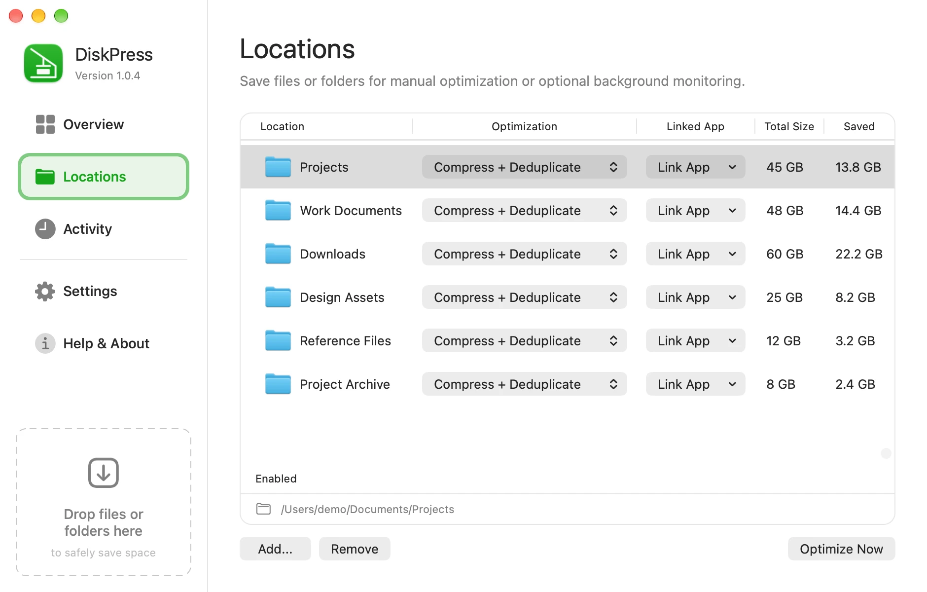Click the Optimization column header
Viewport: 927px width, 592px height.
(x=524, y=126)
